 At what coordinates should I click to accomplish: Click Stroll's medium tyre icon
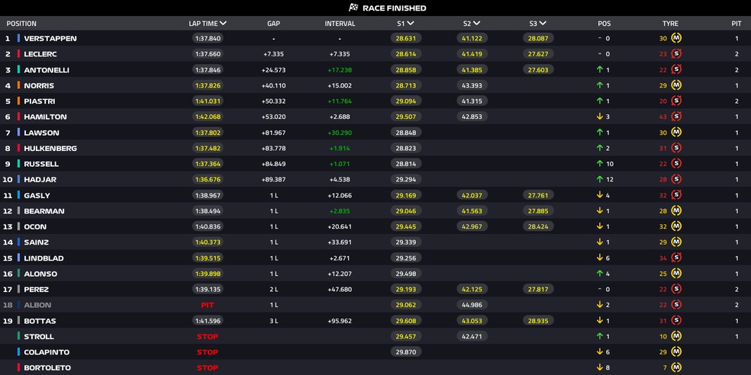point(676,336)
